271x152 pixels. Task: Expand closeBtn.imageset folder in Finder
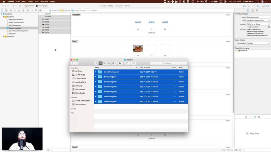pyautogui.click(x=96, y=72)
